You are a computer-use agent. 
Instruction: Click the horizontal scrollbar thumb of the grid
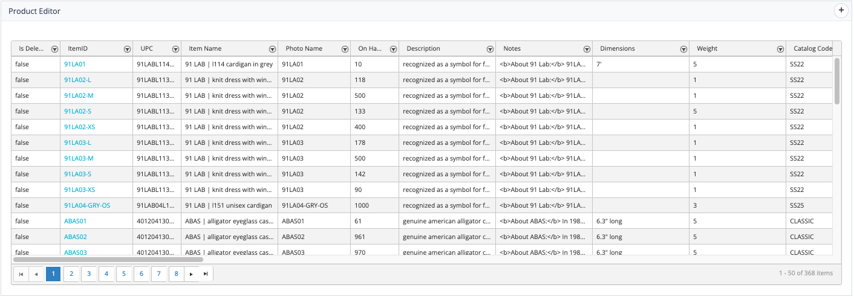(108, 260)
